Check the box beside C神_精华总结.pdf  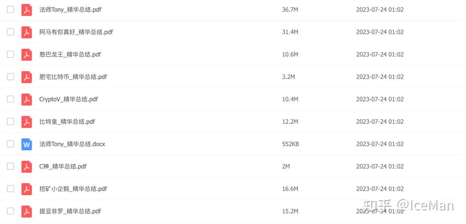tap(11, 166)
